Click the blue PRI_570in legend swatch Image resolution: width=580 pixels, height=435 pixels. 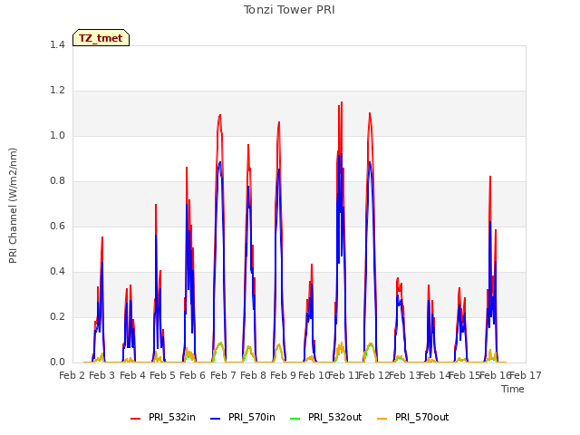point(215,419)
